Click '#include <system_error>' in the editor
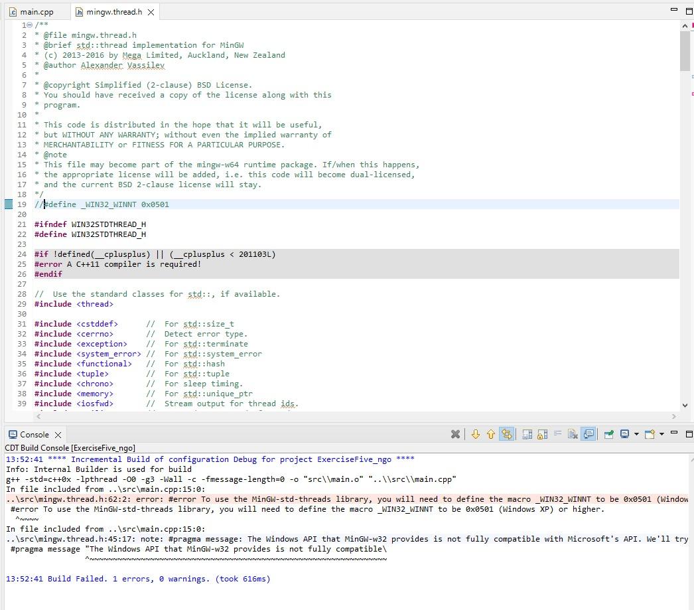Screen dimensions: 694x610 88,354
